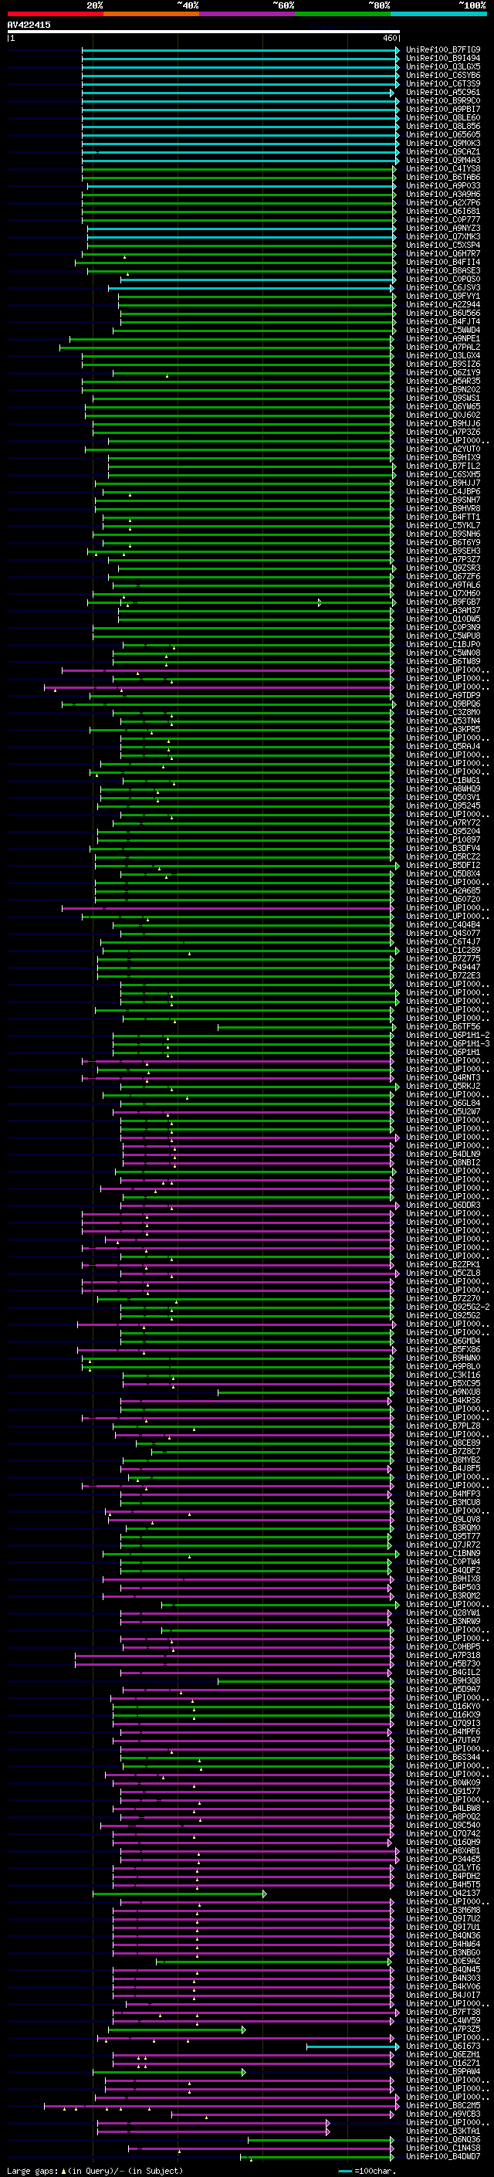494x2177 pixels.
Task: Select the query name AV422415
Action: pos(29,25)
